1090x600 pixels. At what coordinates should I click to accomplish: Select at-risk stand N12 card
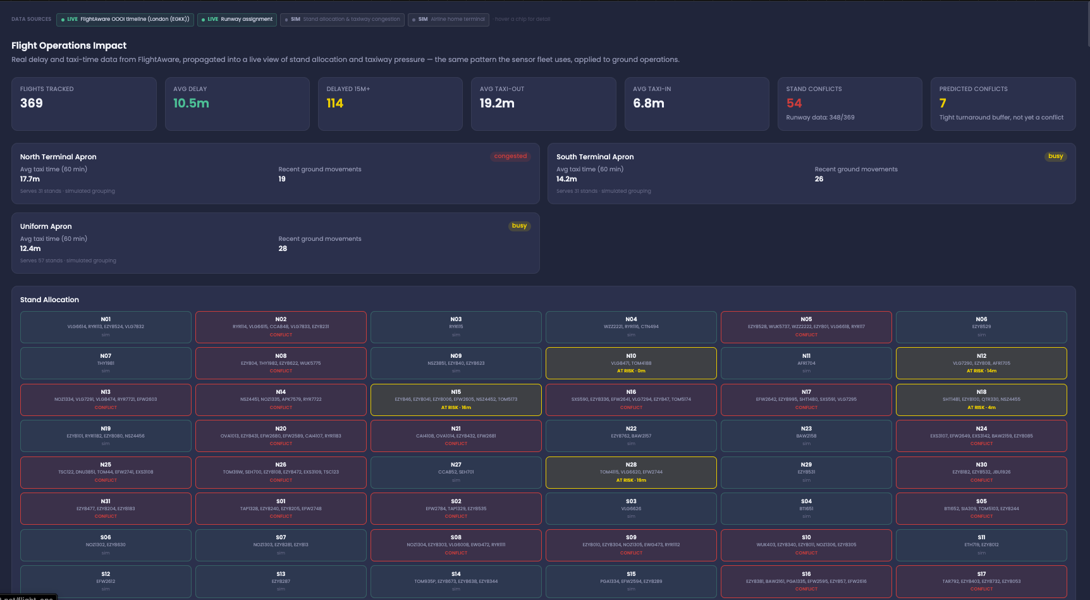[x=981, y=364]
